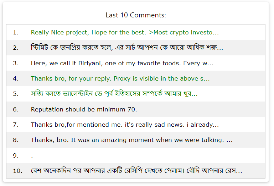Screen dimensions: 274x186
Task: Open the Bengali comment starting 'বেশ অনেকদিন পর'
Action: coord(136,170)
